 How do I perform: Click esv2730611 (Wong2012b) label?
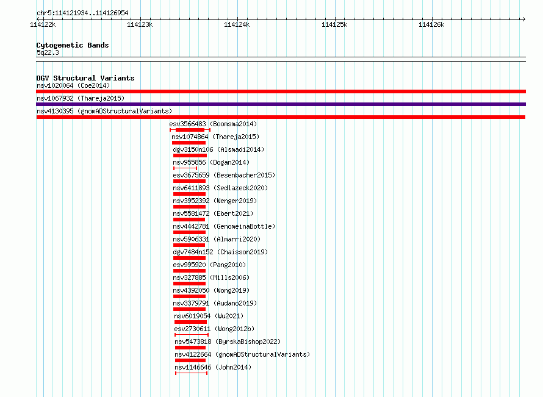[x=214, y=329]
